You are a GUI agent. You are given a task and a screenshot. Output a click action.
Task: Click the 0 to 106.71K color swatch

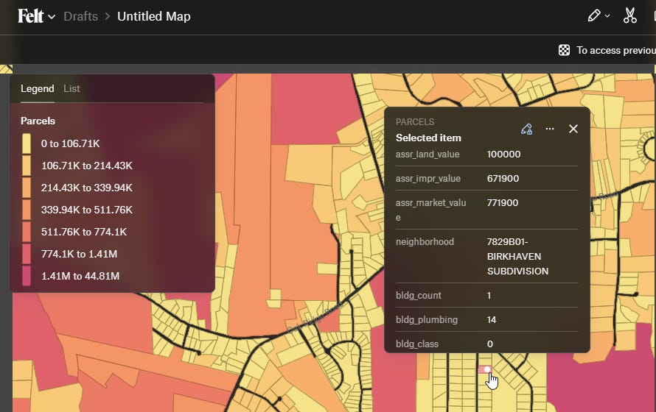[x=27, y=143]
